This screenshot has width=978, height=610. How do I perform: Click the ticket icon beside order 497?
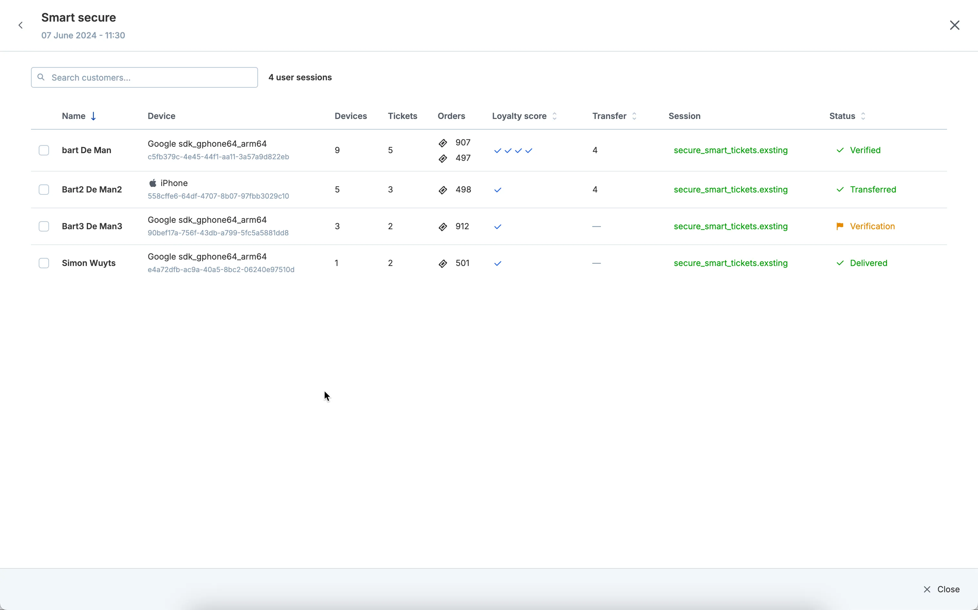point(443,158)
